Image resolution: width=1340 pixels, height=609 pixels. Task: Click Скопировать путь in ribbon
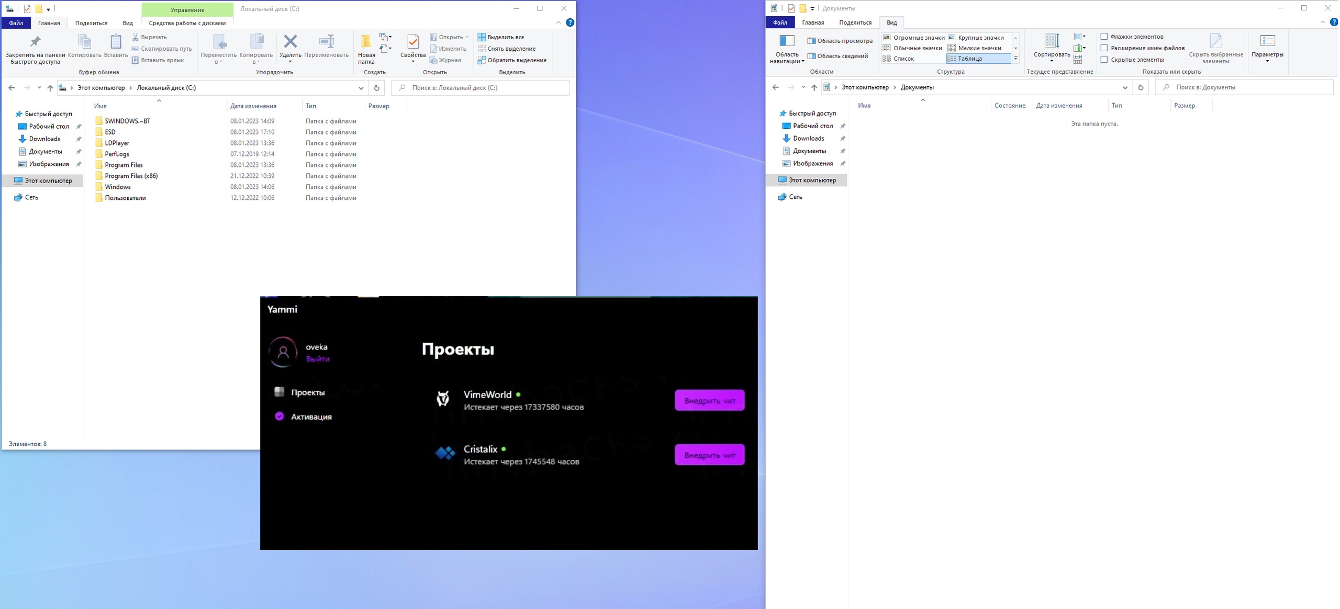point(161,49)
